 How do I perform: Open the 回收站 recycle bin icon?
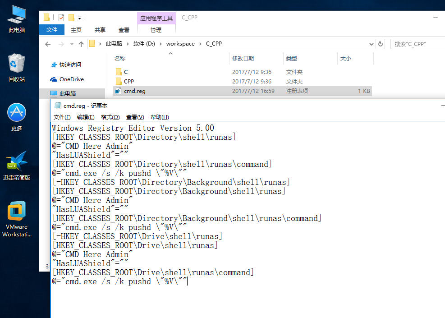pos(17,68)
